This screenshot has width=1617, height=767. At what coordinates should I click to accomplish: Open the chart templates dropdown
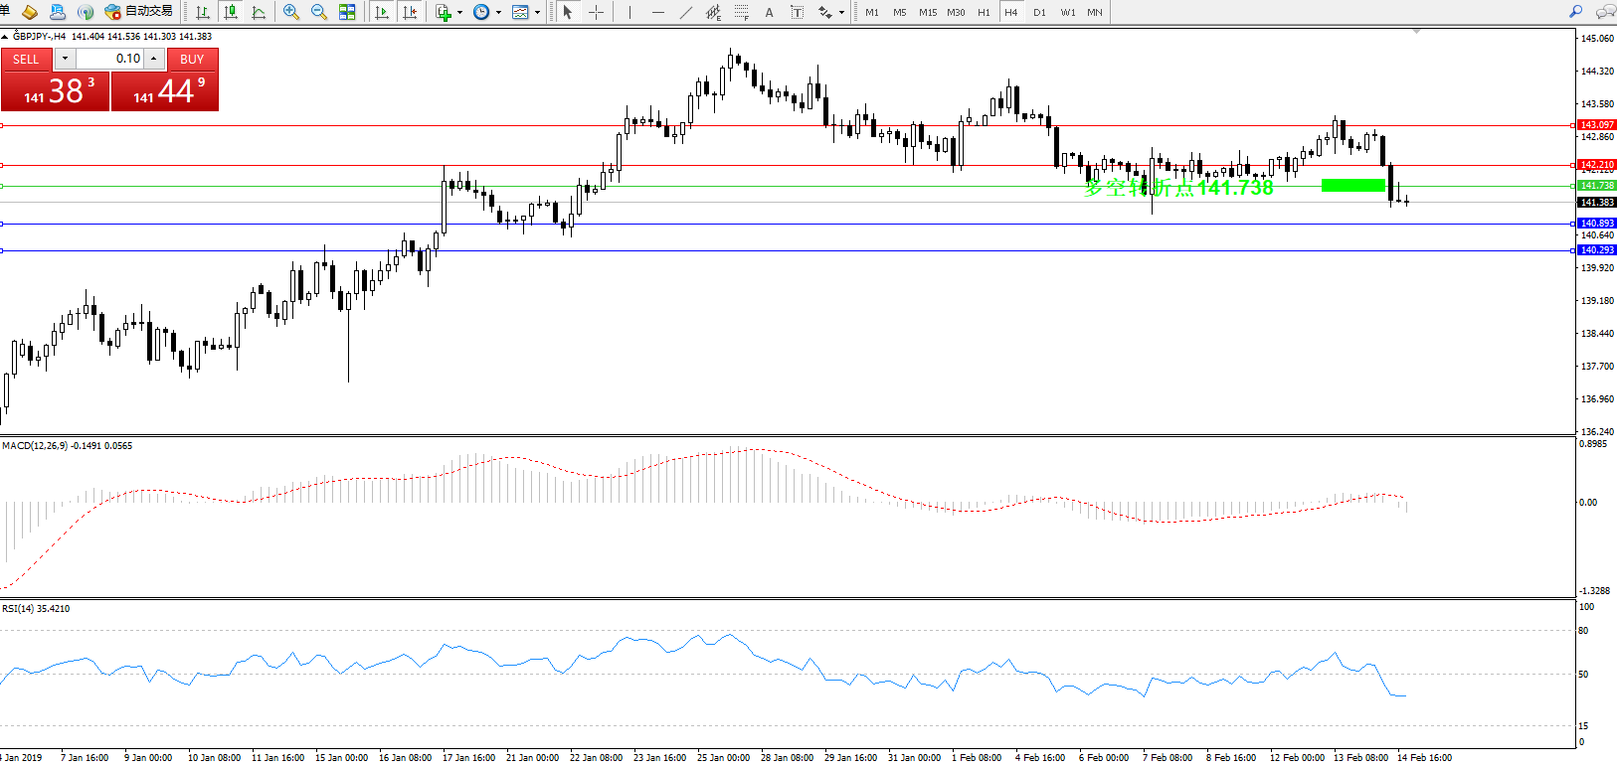coord(537,13)
